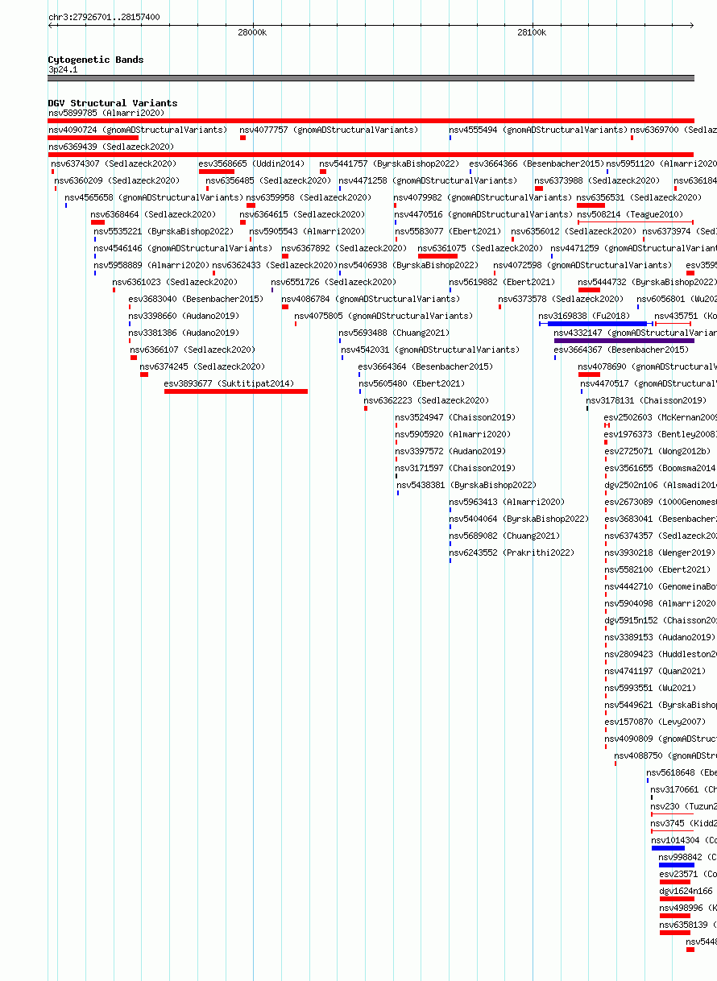Click nsv6361023 (Sedlazeck2020) label
This screenshot has height=981, width=717.
pyautogui.click(x=175, y=282)
